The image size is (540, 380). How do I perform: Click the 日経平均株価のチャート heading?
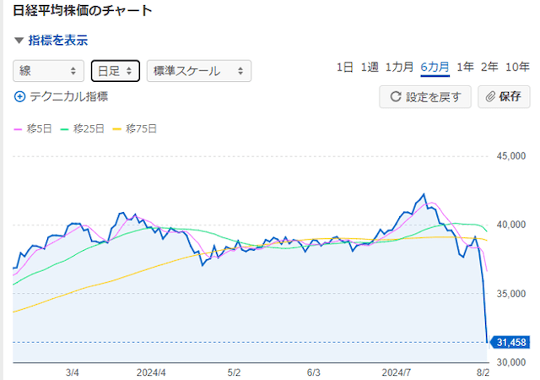click(x=83, y=11)
